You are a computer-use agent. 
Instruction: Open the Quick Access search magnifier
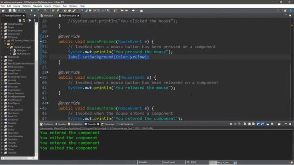[x=278, y=11]
